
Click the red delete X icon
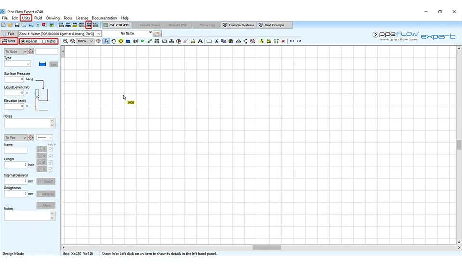coord(283,41)
